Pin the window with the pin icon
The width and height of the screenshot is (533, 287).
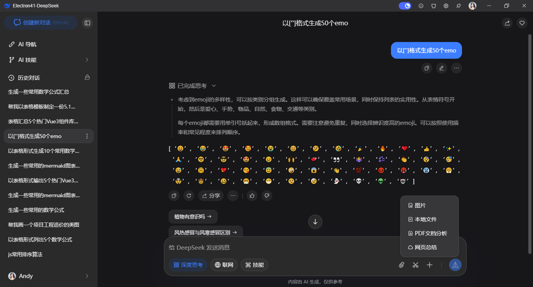click(458, 6)
